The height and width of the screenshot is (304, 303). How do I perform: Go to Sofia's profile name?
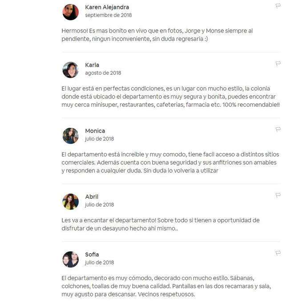tap(92, 254)
